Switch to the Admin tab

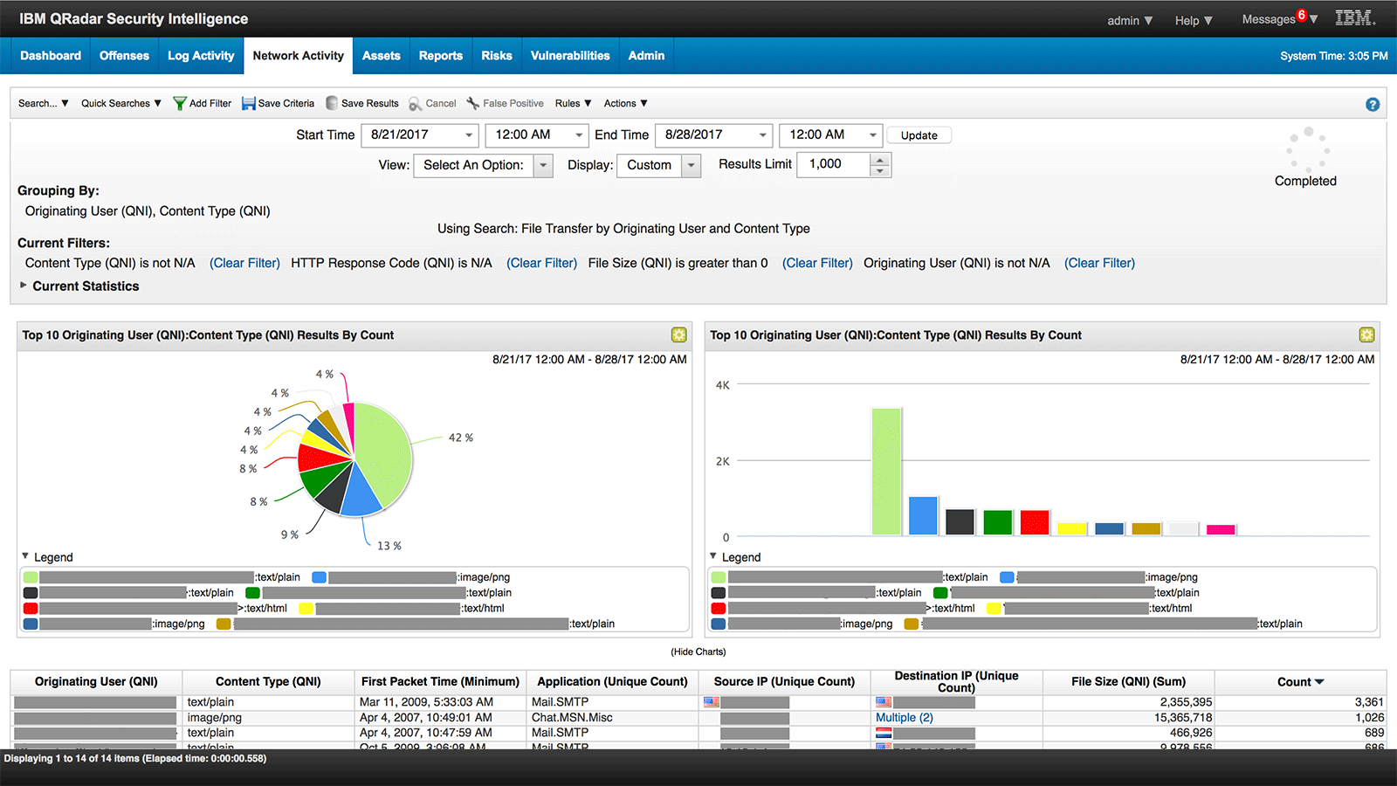point(646,55)
